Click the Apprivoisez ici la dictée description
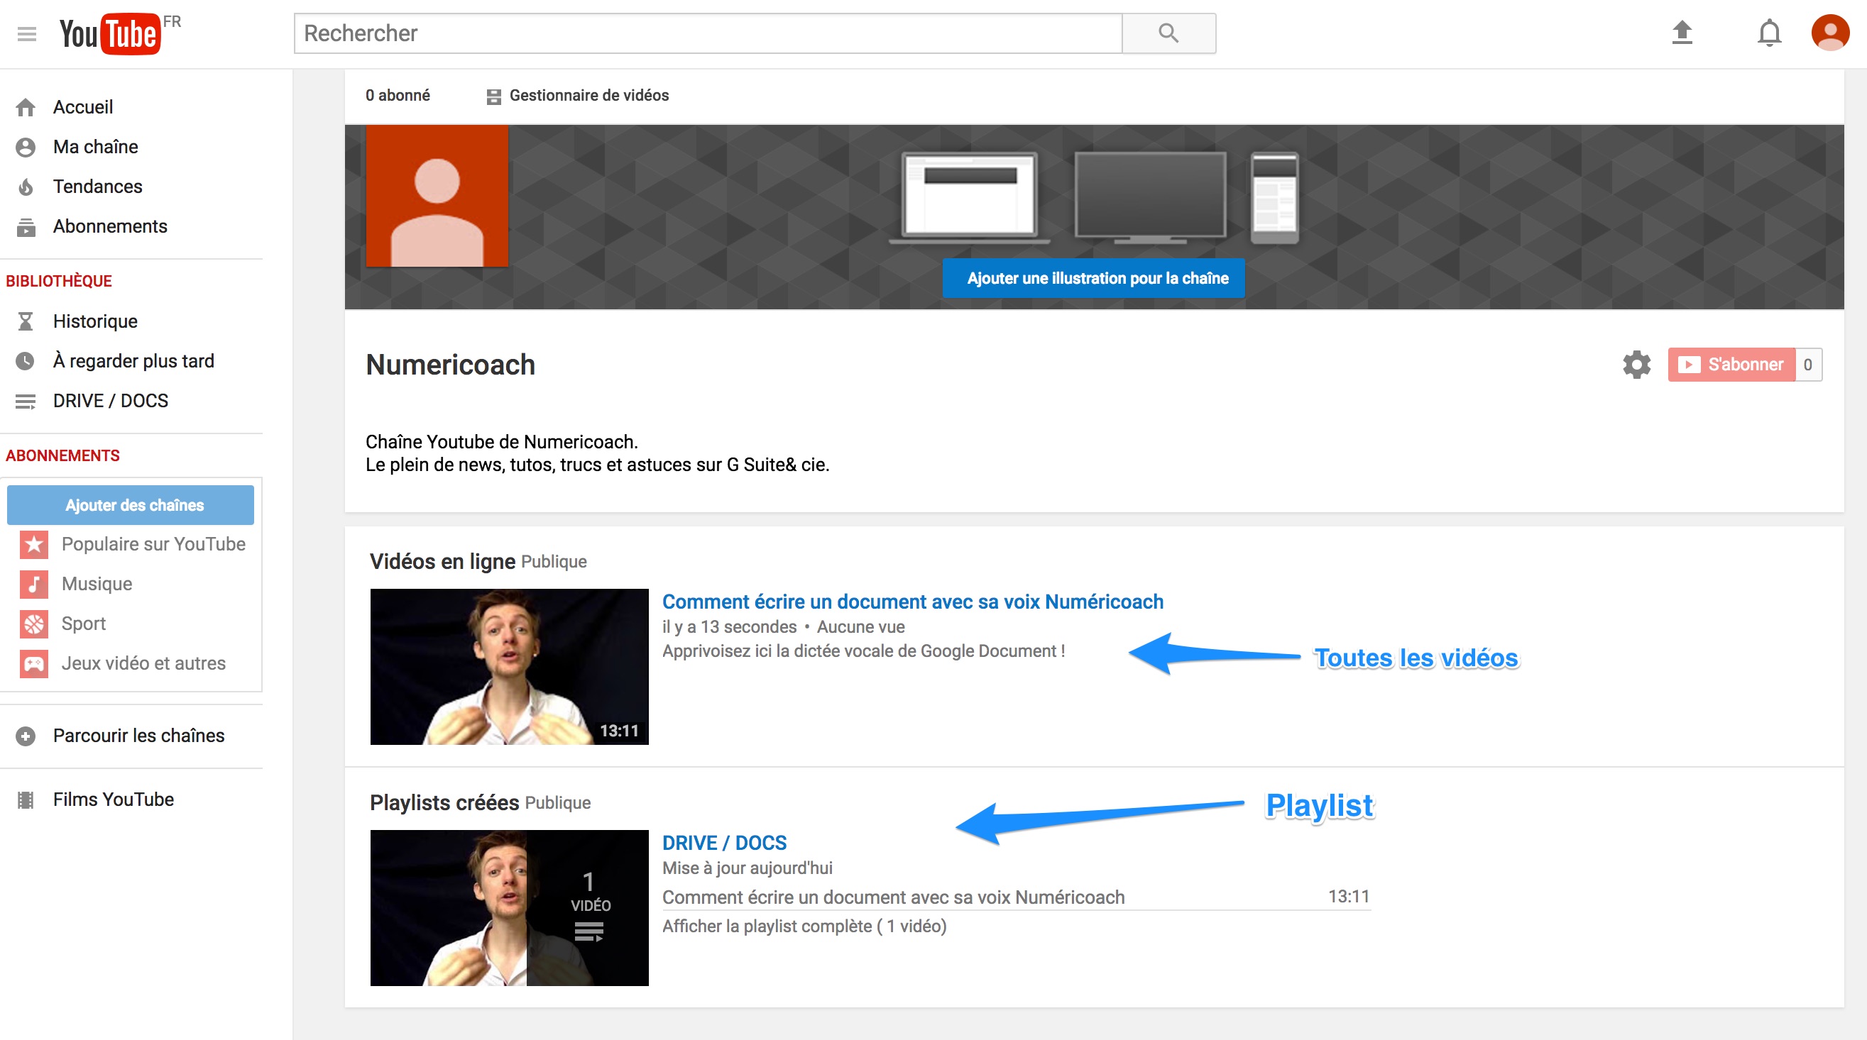This screenshot has width=1867, height=1040. click(x=864, y=651)
